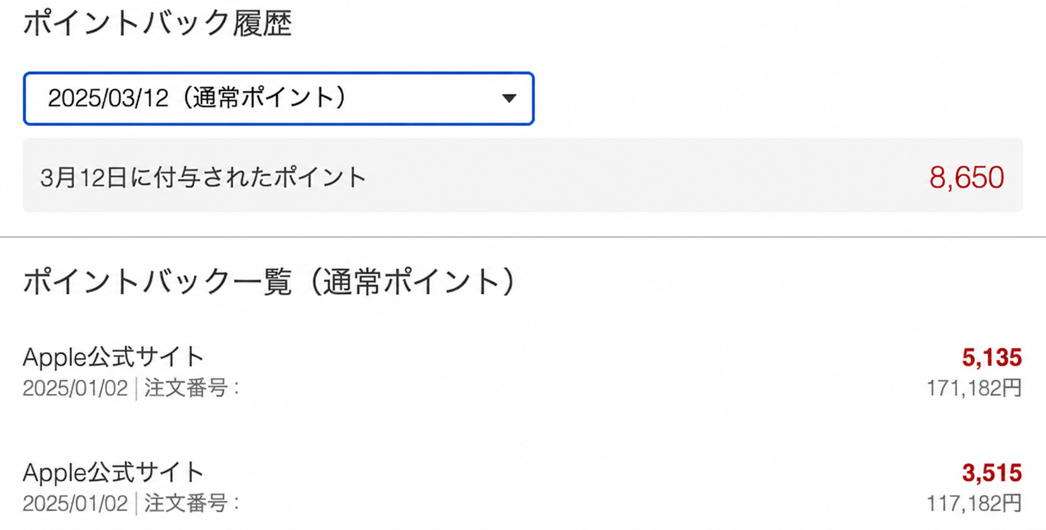Image resolution: width=1046 pixels, height=530 pixels.
Task: Click the 2025/03/12 date text in selector
Action: tap(108, 99)
